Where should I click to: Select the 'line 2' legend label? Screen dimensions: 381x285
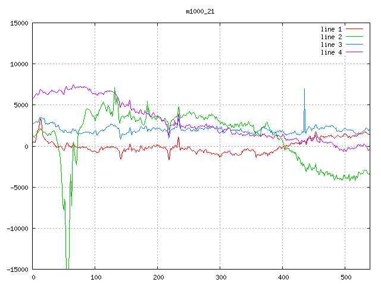(x=331, y=37)
